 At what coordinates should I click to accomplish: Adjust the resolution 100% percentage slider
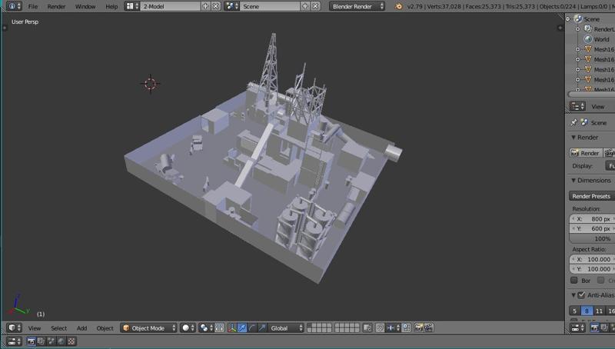tap(592, 238)
